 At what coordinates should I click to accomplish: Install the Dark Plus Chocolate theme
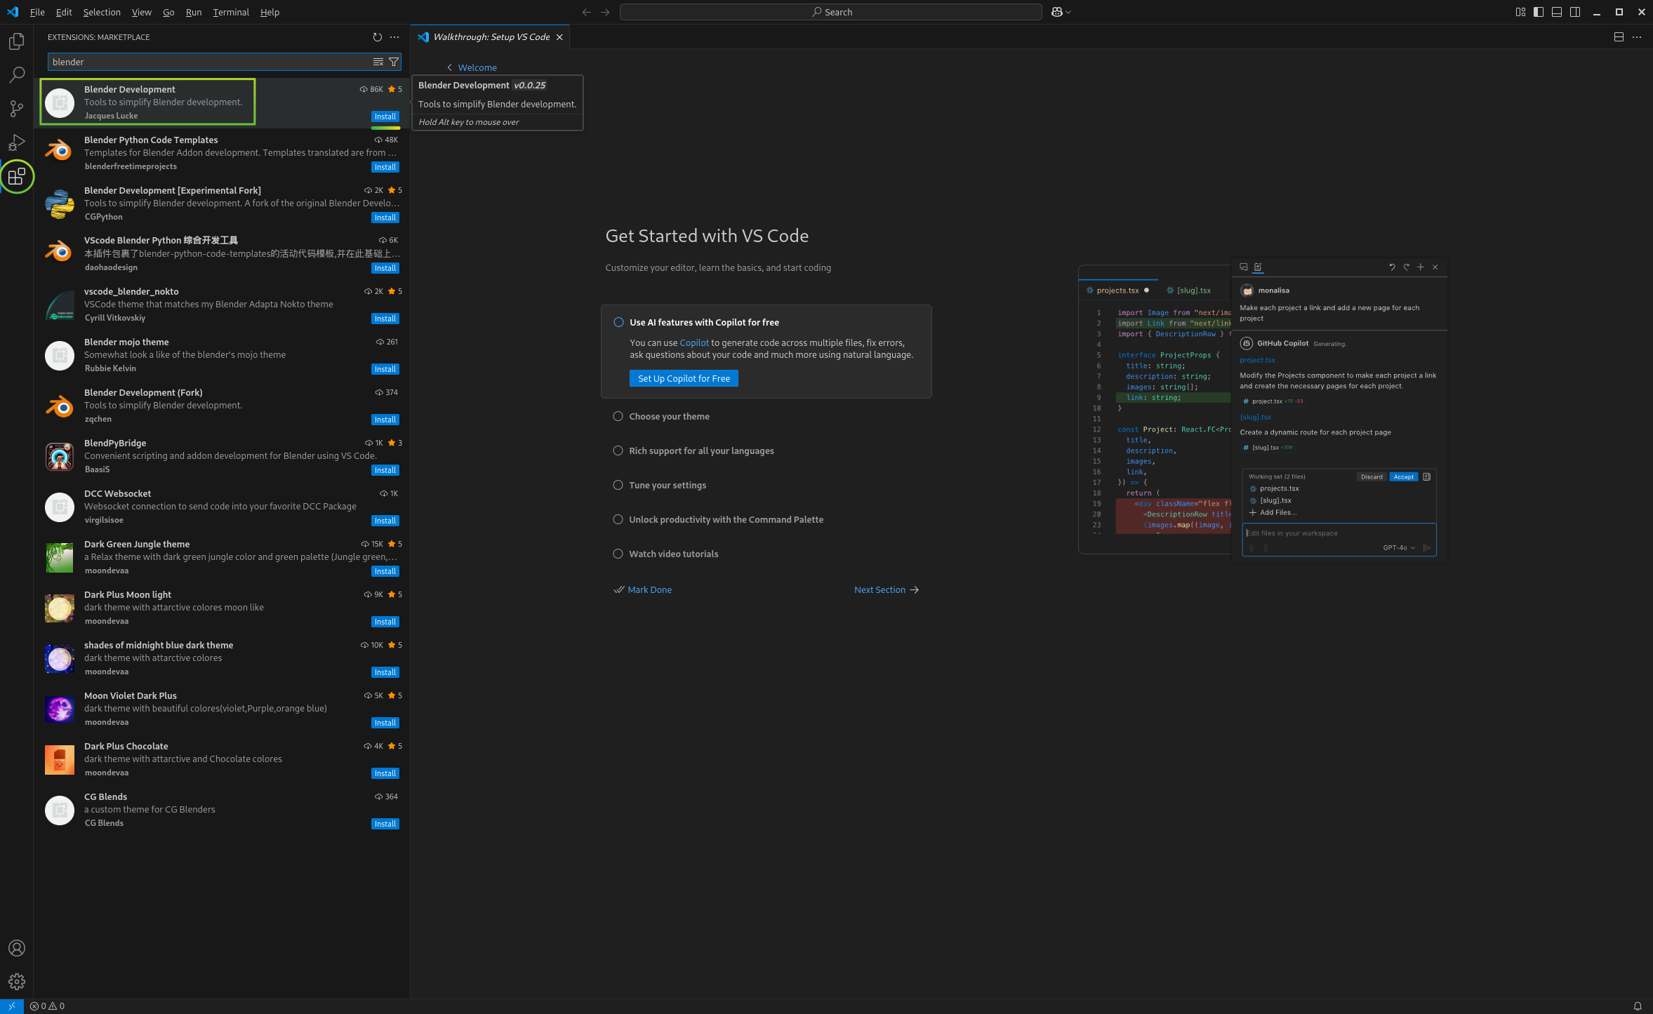coord(385,773)
